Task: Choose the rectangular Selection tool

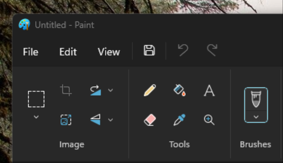Action: (36, 99)
